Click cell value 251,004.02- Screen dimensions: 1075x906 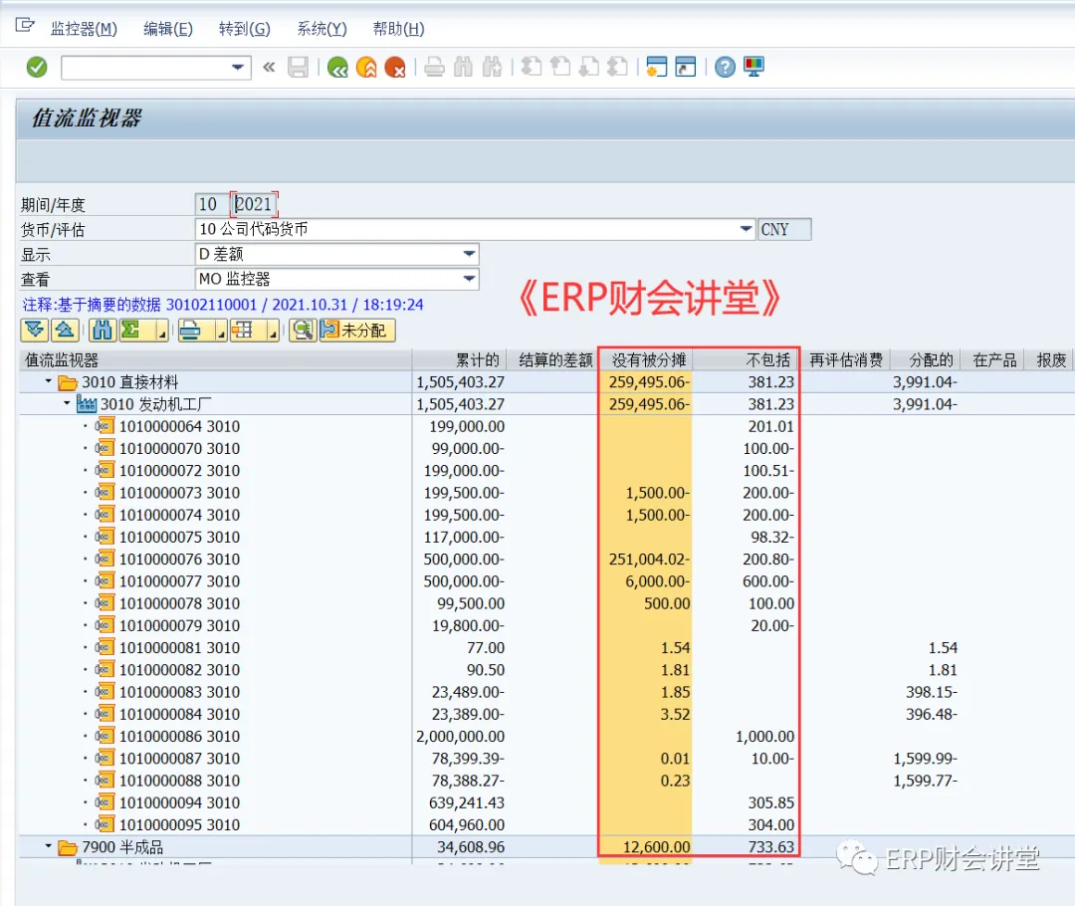click(649, 559)
